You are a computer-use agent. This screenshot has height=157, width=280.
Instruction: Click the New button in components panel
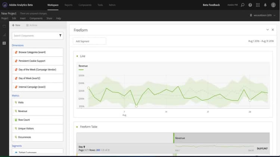click(x=16, y=25)
